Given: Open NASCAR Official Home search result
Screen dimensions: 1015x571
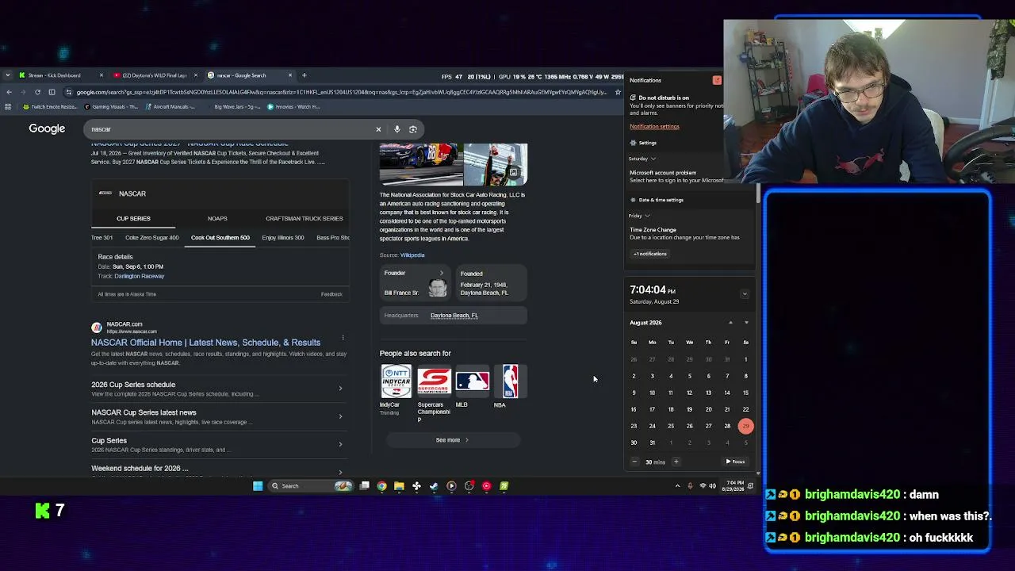Looking at the screenshot, I should 205,343.
